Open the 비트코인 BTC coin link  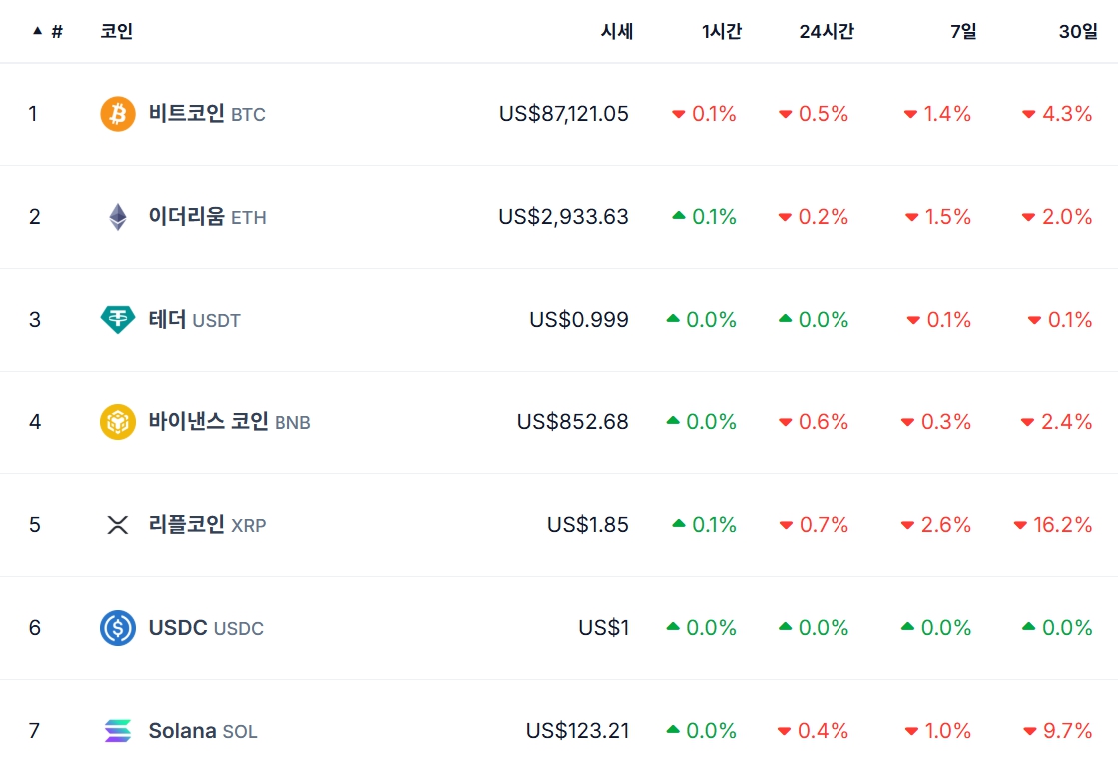[x=206, y=114]
